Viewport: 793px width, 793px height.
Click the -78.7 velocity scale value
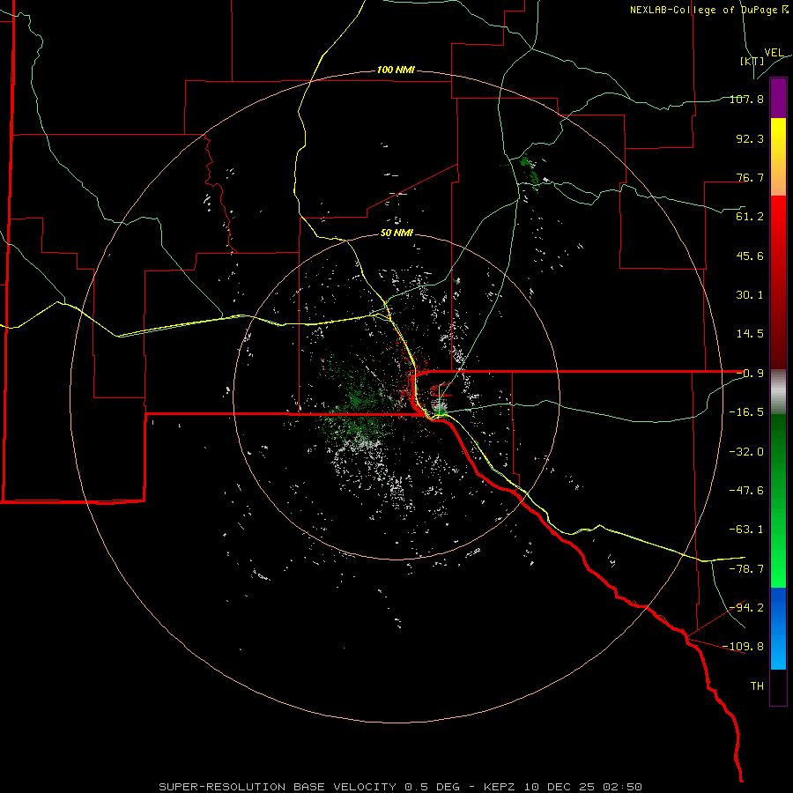point(746,569)
